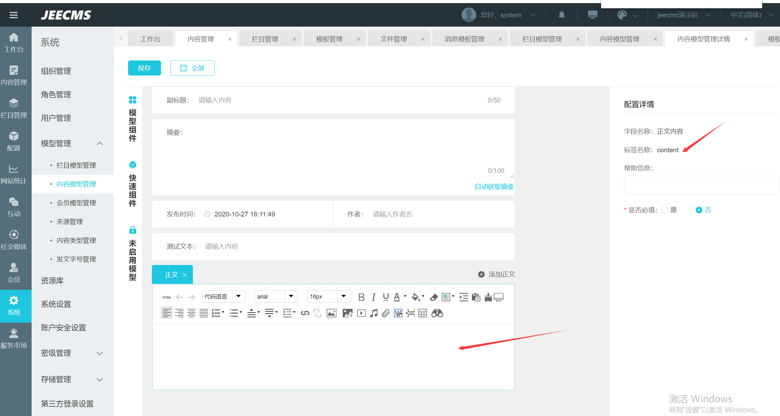Click the 自动获取摘要 link
The image size is (780, 416).
click(494, 187)
